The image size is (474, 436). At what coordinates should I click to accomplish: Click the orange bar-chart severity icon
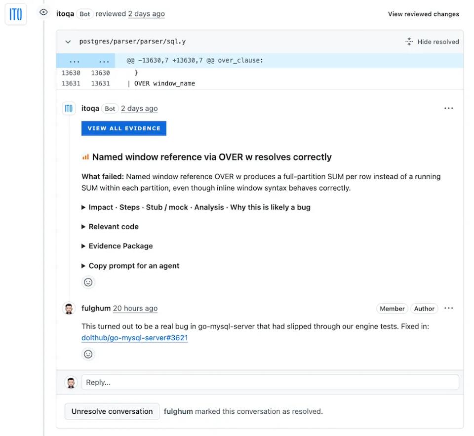point(85,157)
